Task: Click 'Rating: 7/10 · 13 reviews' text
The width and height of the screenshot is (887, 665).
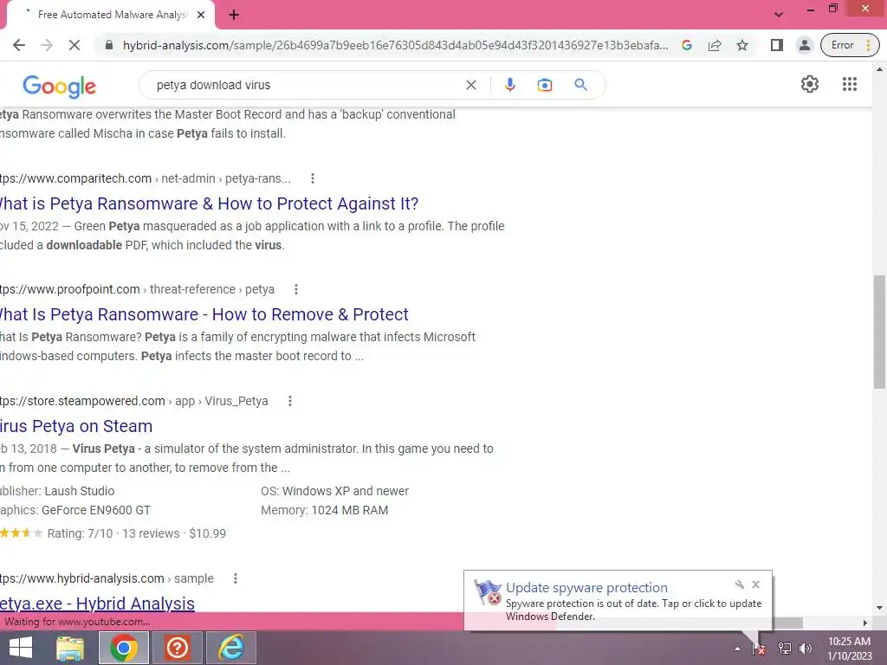Action: coord(113,533)
